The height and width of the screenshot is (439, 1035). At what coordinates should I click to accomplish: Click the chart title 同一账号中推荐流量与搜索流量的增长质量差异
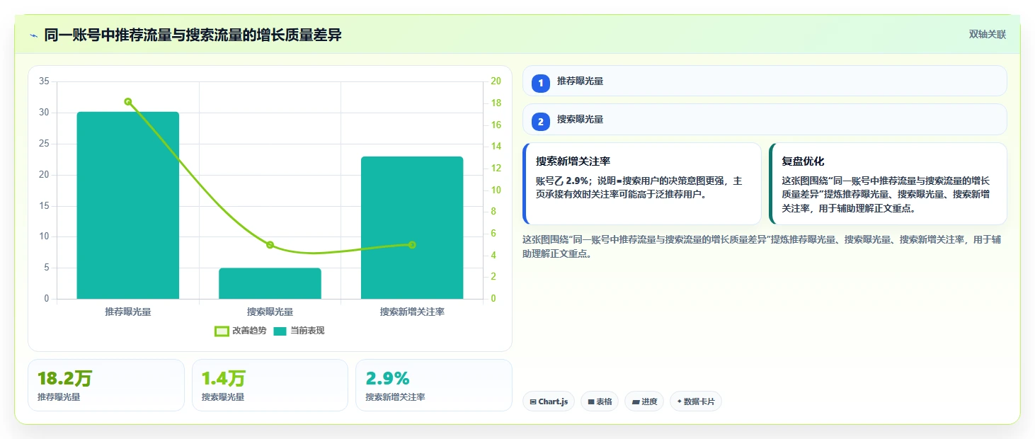click(193, 35)
